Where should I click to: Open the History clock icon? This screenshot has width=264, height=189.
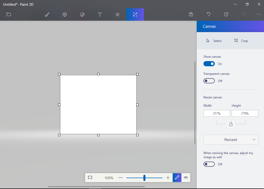(x=226, y=14)
